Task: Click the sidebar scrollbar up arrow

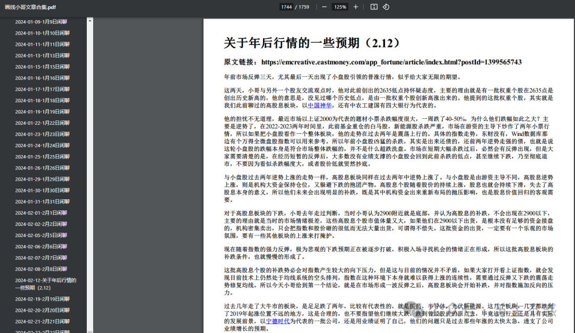Action: point(90,21)
